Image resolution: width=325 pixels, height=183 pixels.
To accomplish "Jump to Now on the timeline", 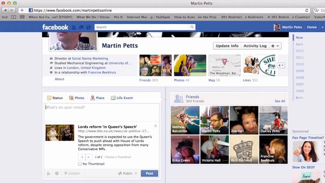I will (x=299, y=38).
